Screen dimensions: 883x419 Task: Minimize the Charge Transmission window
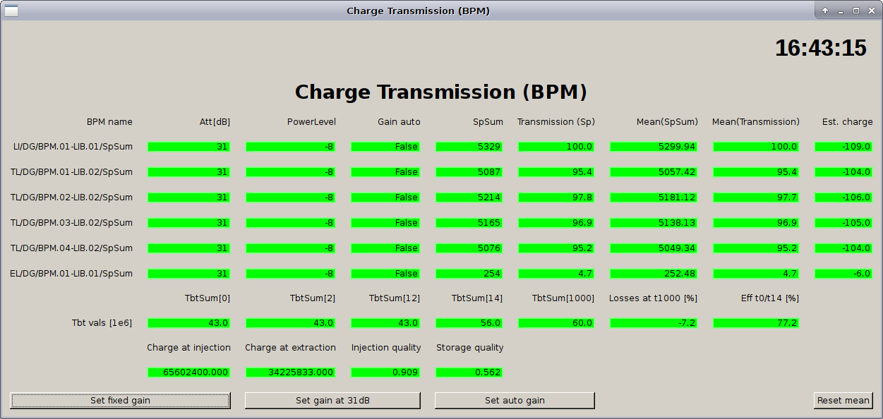coord(841,11)
